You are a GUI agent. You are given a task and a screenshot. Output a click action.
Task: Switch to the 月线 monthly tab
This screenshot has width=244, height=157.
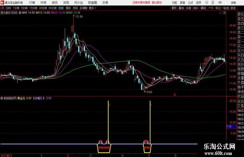pos(75,8)
